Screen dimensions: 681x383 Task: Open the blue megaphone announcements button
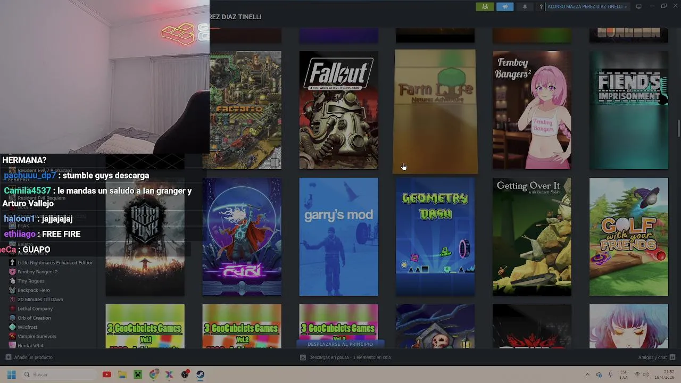(x=505, y=6)
